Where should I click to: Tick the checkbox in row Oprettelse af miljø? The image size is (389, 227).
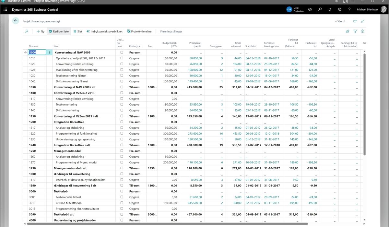tap(122, 58)
